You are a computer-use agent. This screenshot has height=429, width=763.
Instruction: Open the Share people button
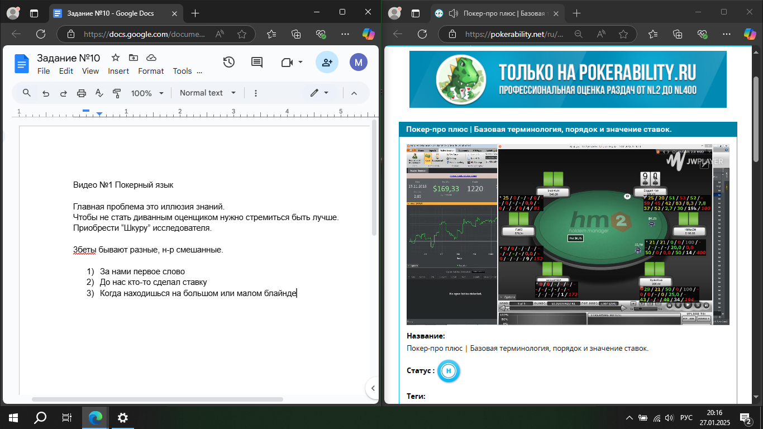click(x=327, y=62)
